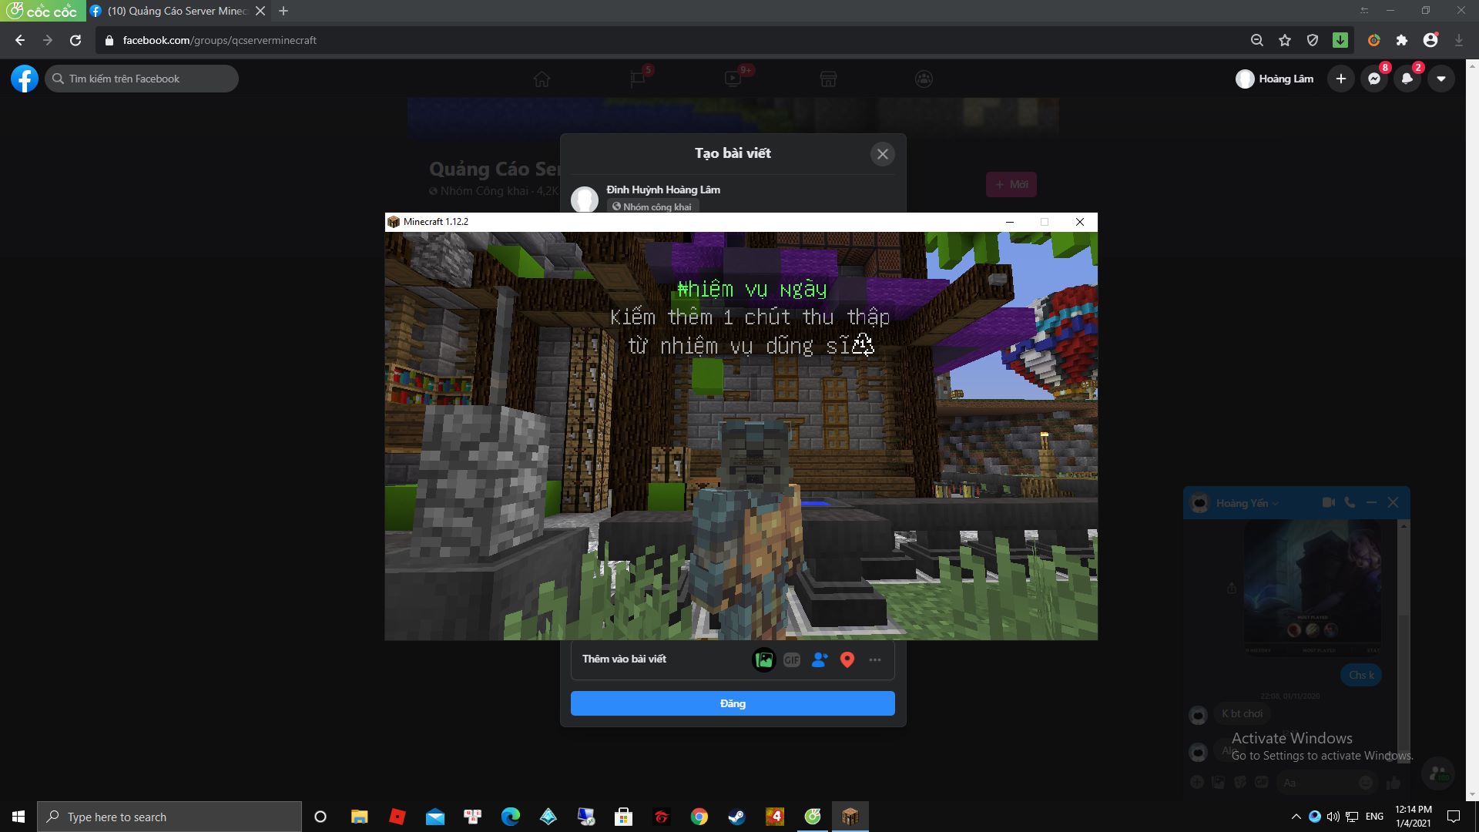Click the Đăng post button
Image resolution: width=1479 pixels, height=832 pixels.
point(732,703)
